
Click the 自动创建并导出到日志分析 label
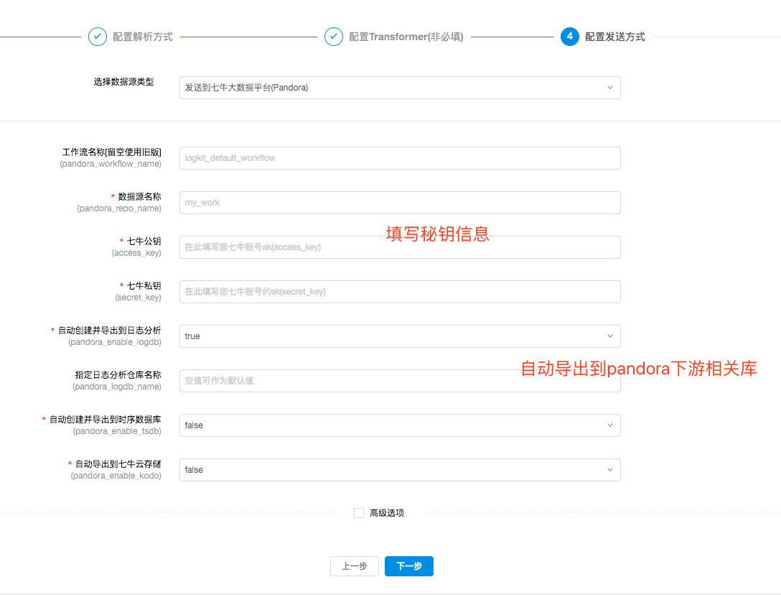coord(110,330)
